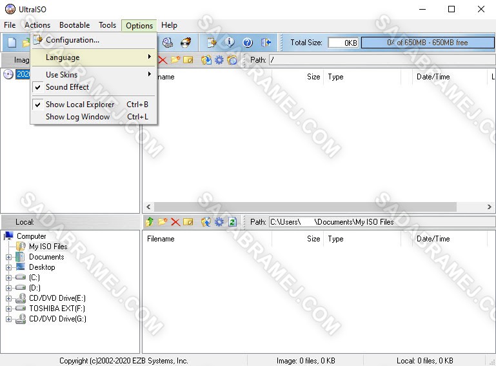Click the 'Image: 0 files, 0 KB' status text
Viewport: 496px width, 366px height.
[306, 361]
